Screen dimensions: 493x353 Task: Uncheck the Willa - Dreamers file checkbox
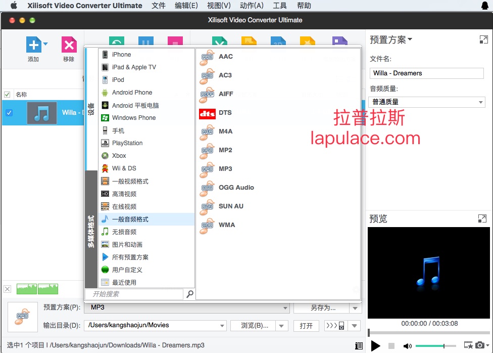pyautogui.click(x=9, y=113)
